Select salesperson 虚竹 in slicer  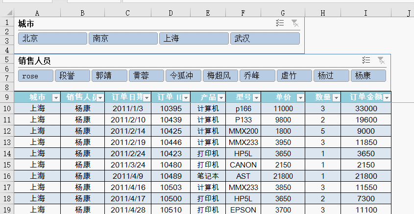pyautogui.click(x=294, y=76)
